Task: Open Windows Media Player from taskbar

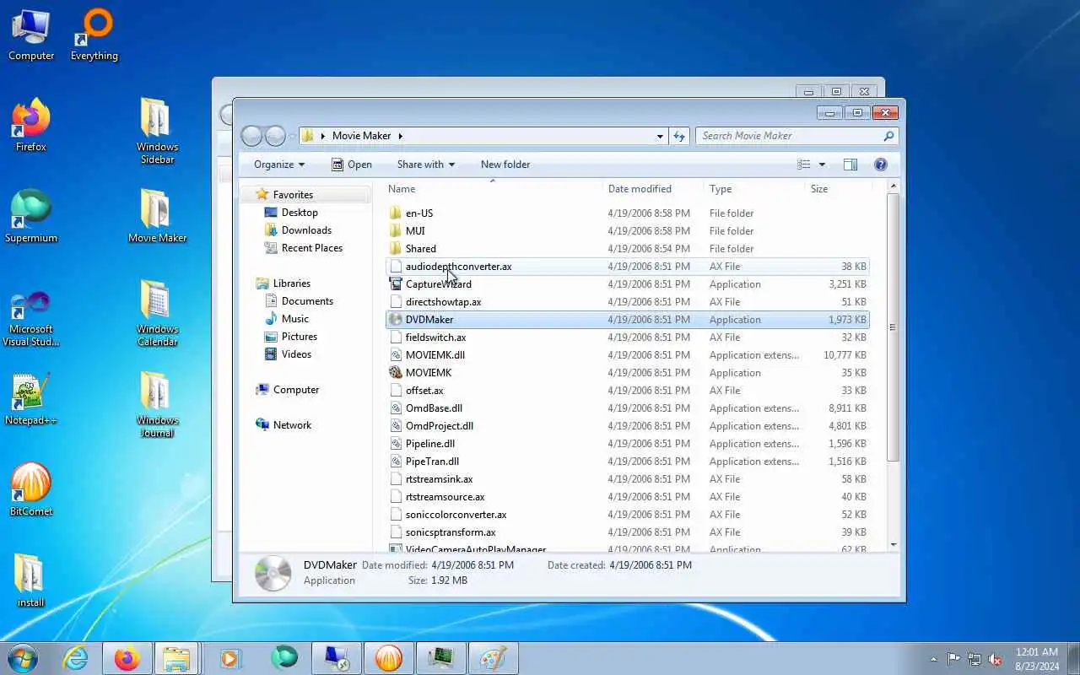Action: (230, 658)
